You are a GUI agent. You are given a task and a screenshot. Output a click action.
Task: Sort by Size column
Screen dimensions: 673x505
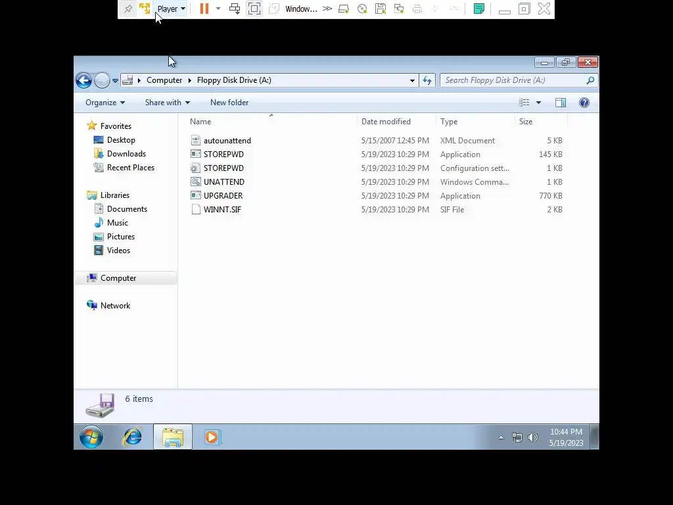(x=541, y=122)
